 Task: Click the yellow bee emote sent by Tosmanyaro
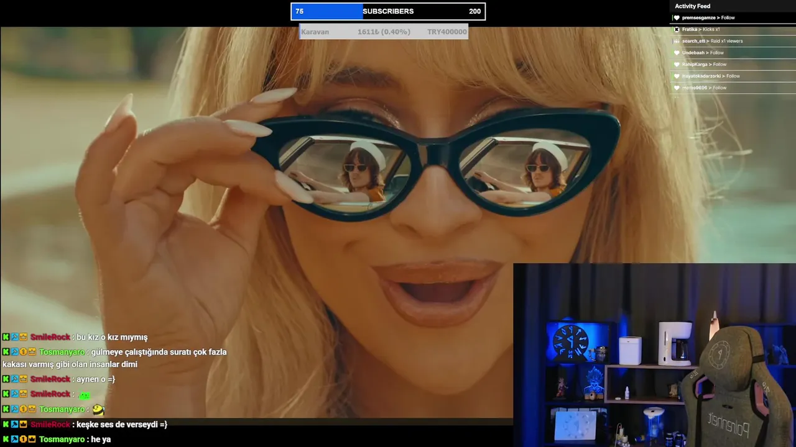[x=98, y=409]
